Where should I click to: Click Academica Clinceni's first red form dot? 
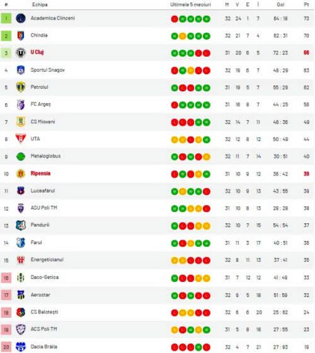[175, 19]
